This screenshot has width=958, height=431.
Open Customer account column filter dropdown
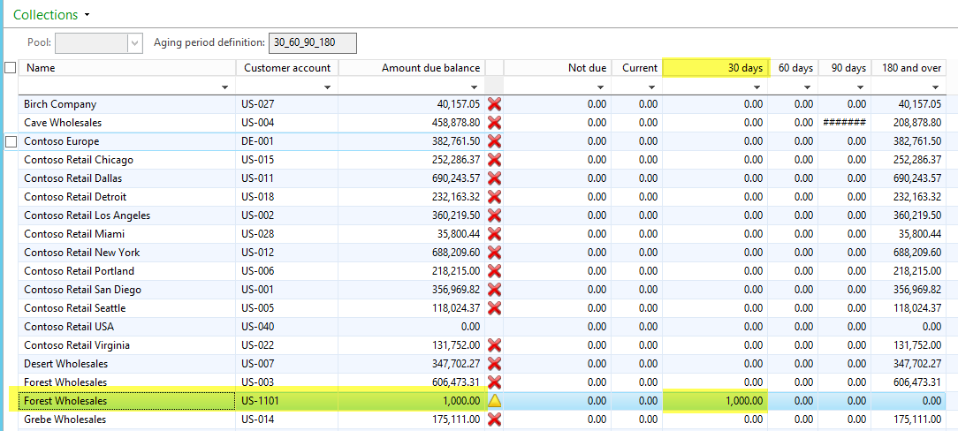(x=329, y=87)
